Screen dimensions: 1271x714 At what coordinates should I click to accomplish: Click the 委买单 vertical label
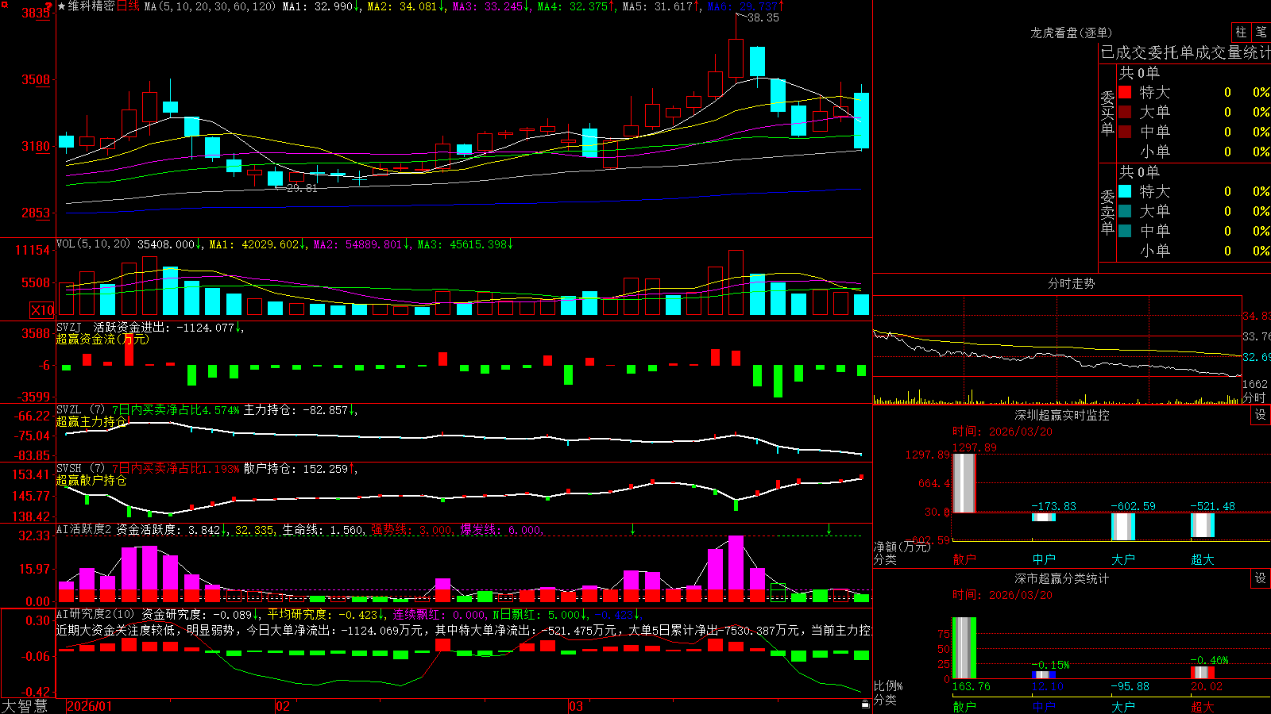pyautogui.click(x=1107, y=113)
